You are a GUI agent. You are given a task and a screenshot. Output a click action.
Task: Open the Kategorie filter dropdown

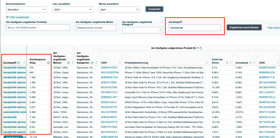point(142,30)
